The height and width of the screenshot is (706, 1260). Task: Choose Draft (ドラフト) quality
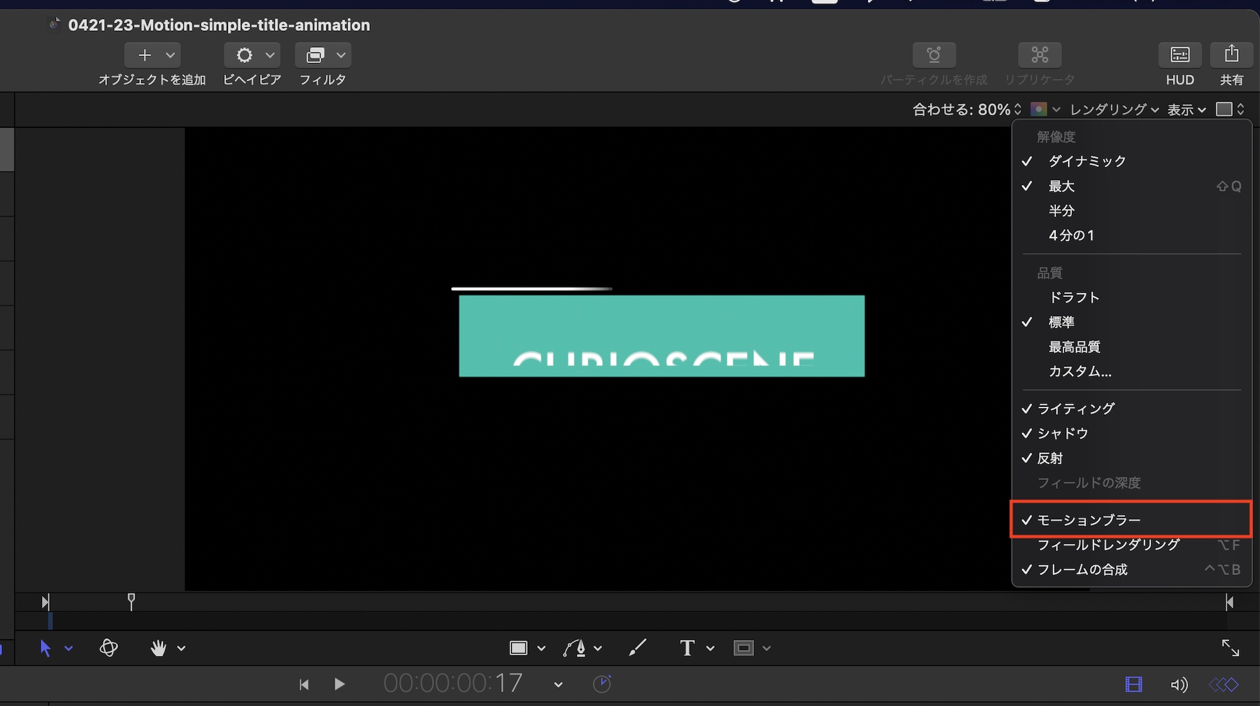[x=1074, y=297]
